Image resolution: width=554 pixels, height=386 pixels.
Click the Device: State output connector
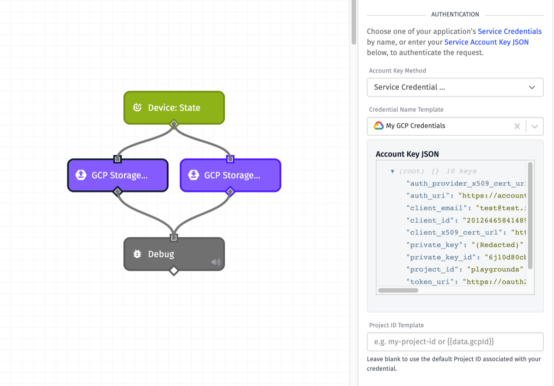coord(174,124)
